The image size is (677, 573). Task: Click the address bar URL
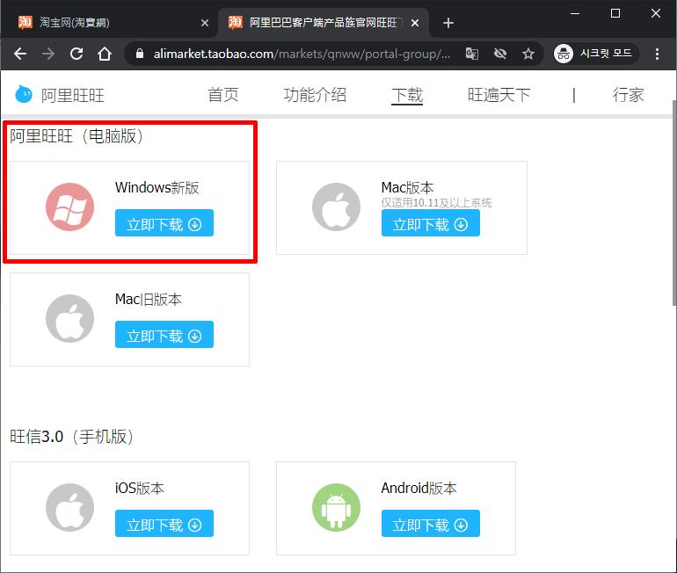(302, 54)
